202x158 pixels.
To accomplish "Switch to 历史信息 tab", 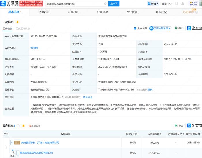I will [x=188, y=12].
